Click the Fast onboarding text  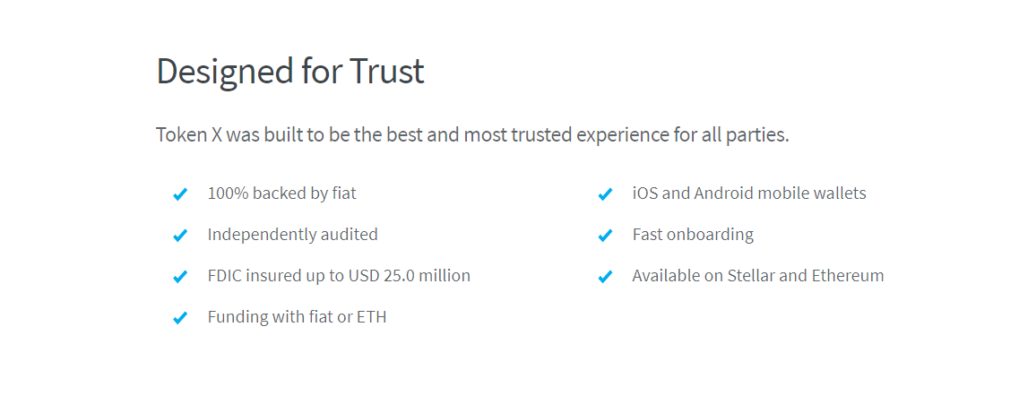[693, 235]
